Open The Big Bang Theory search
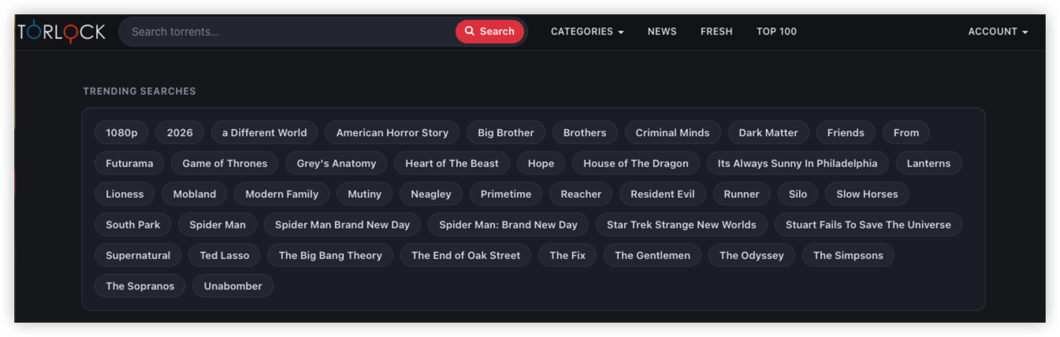 [x=330, y=255]
